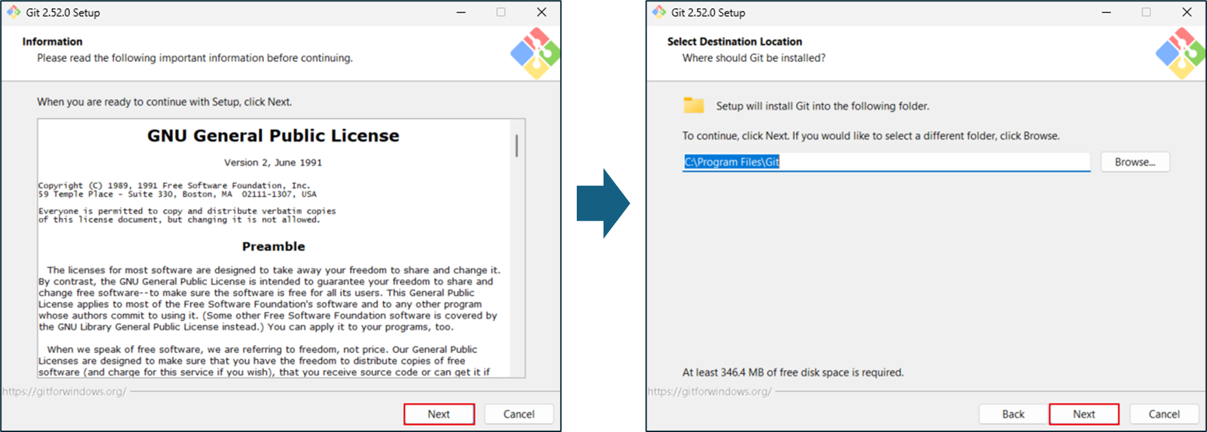Open gitforwindows.org link in Destination window

click(x=710, y=392)
